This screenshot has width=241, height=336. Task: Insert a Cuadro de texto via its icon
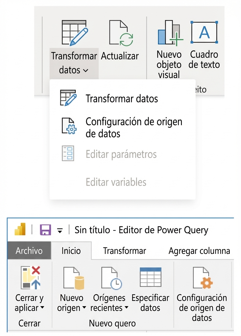click(204, 32)
